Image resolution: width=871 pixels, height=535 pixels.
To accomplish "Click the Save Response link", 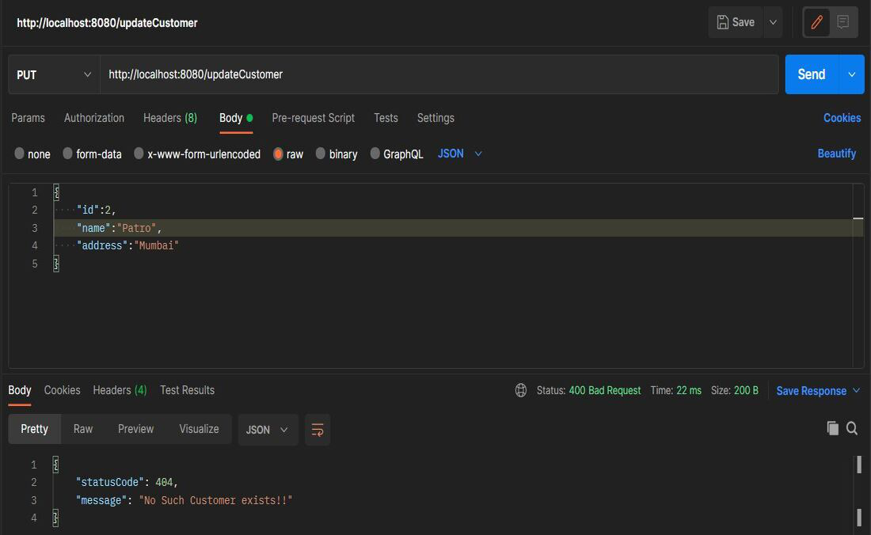I will [x=811, y=391].
